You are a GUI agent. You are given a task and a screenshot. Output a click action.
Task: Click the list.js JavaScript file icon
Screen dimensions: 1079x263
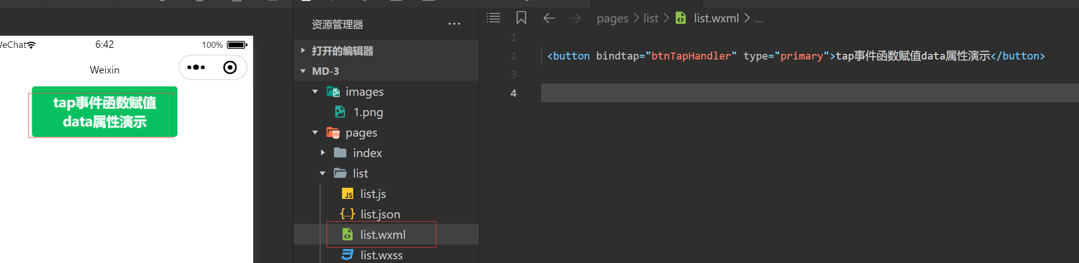coord(348,194)
